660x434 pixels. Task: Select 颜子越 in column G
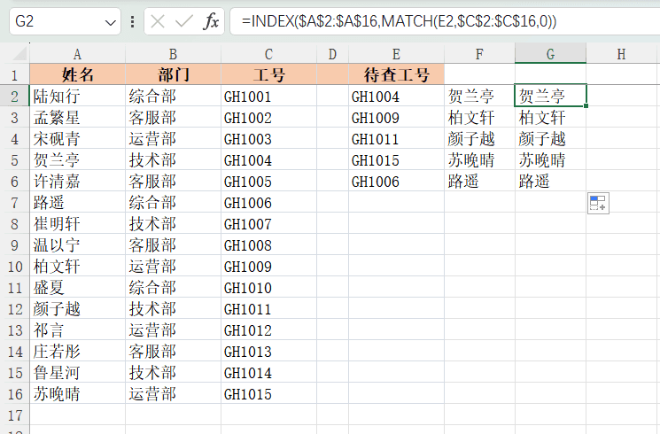550,138
